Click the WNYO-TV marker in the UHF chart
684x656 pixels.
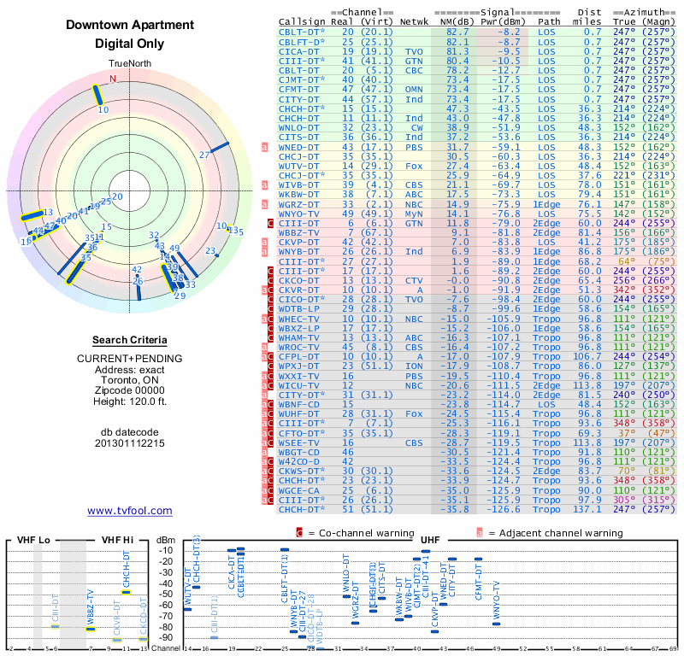(x=497, y=624)
